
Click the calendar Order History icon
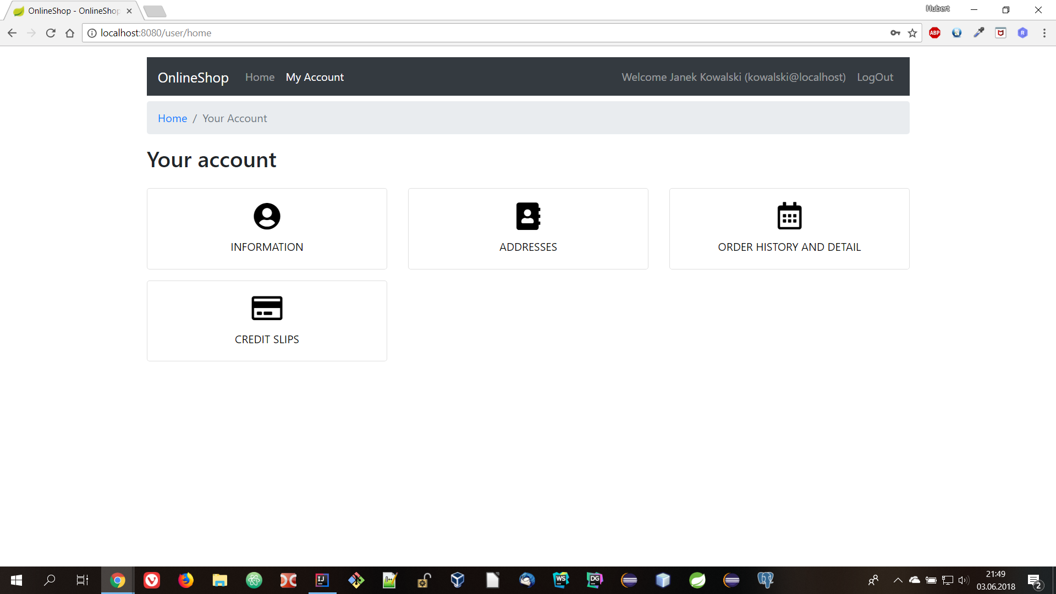point(789,216)
